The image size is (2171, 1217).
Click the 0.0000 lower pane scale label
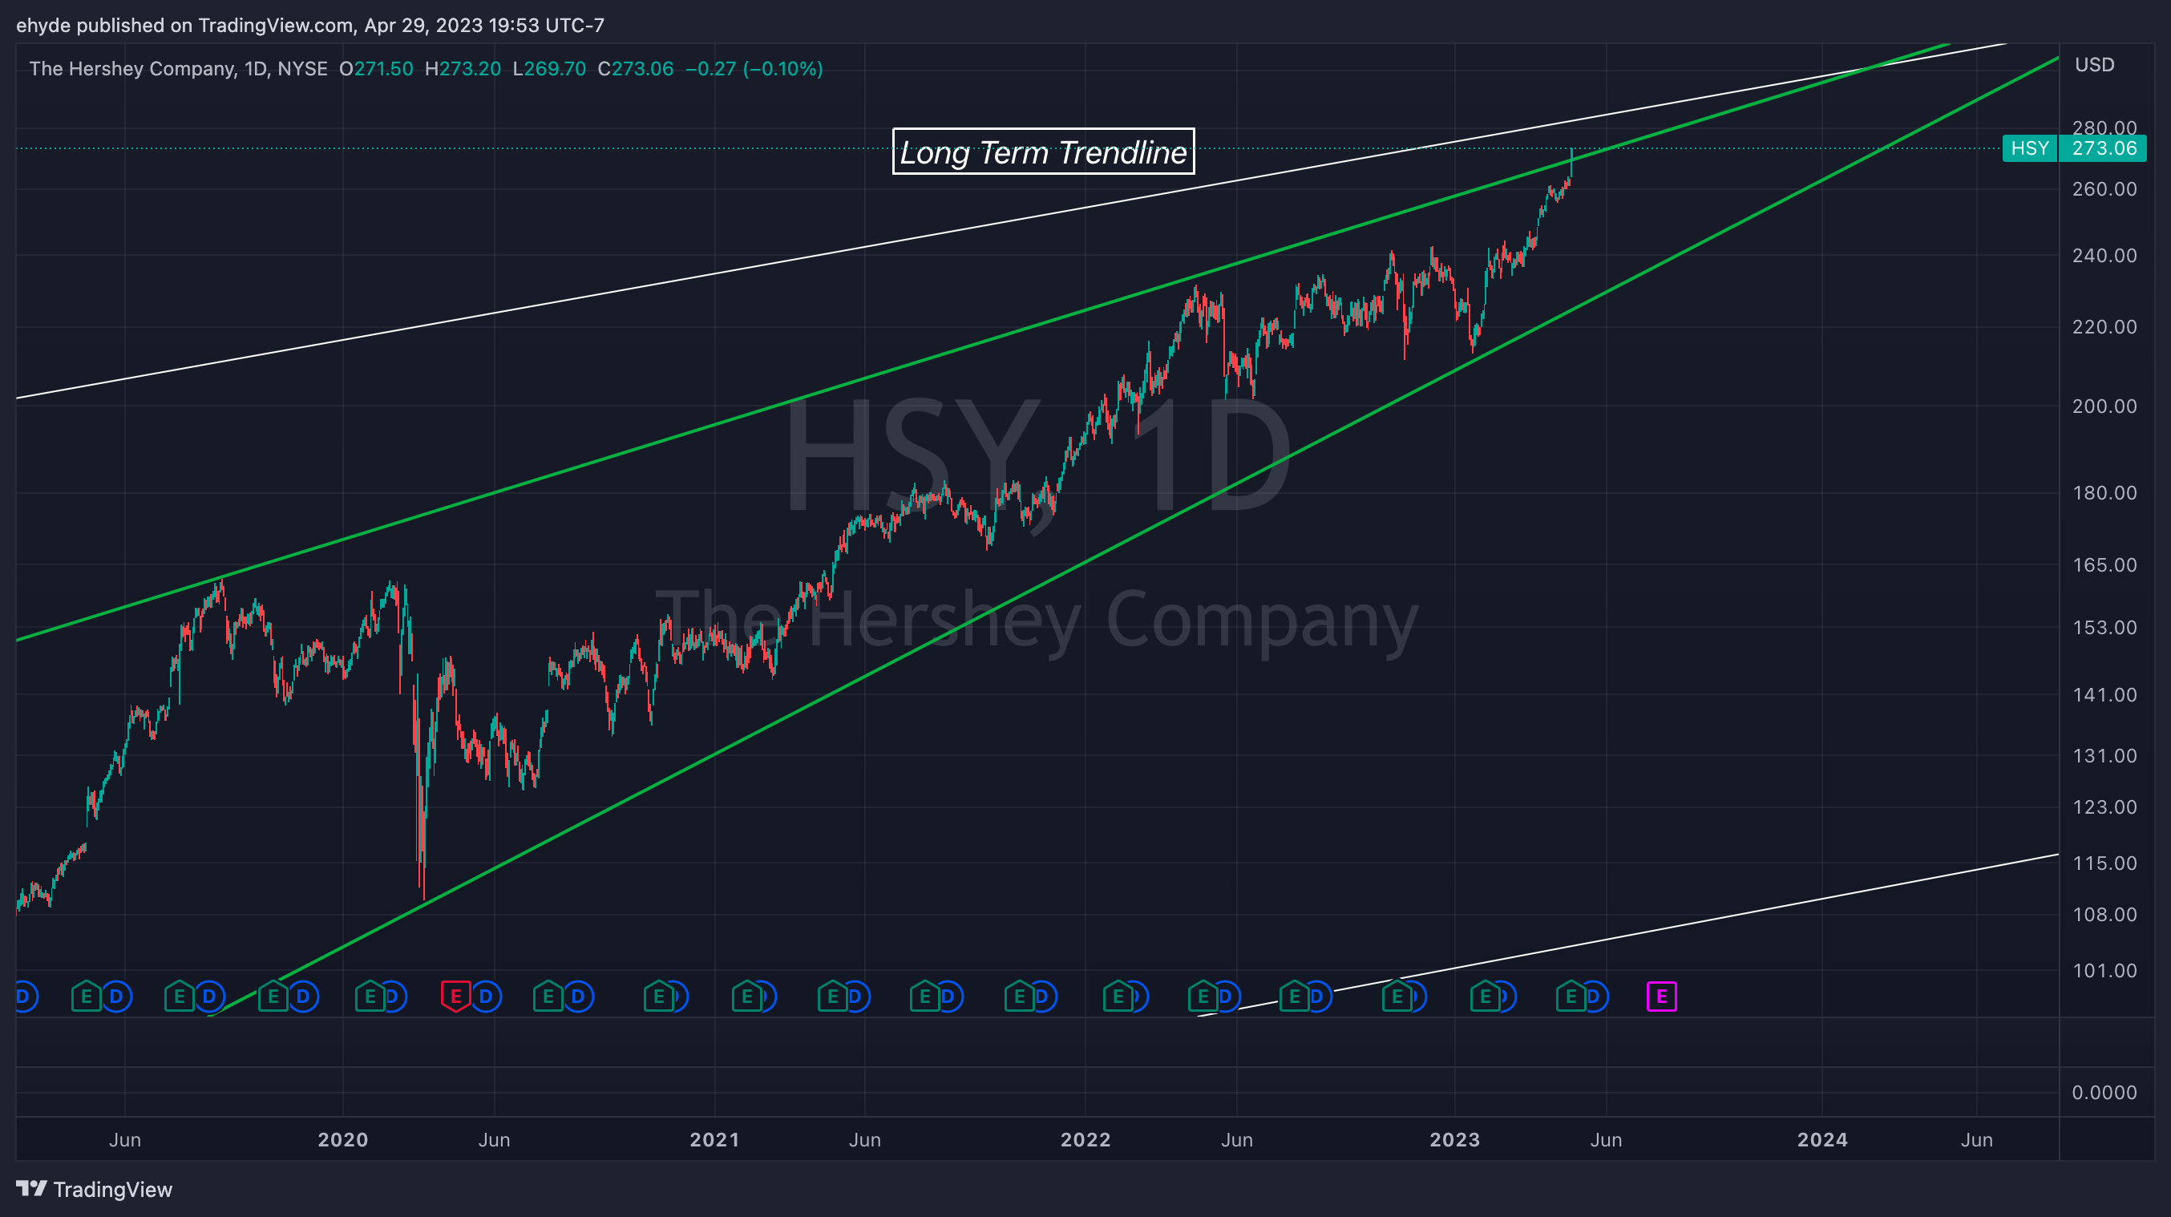[2104, 1093]
